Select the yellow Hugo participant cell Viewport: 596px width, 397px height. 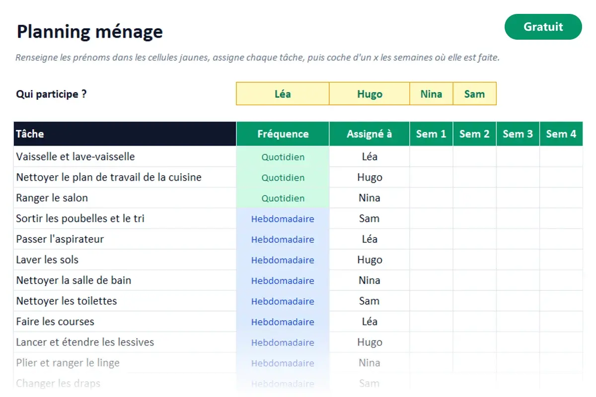370,94
